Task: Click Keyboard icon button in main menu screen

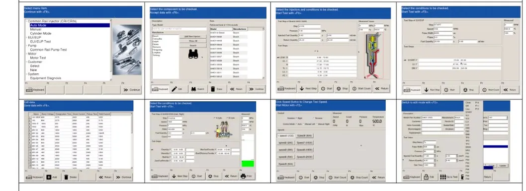Action: pyautogui.click(x=35, y=90)
